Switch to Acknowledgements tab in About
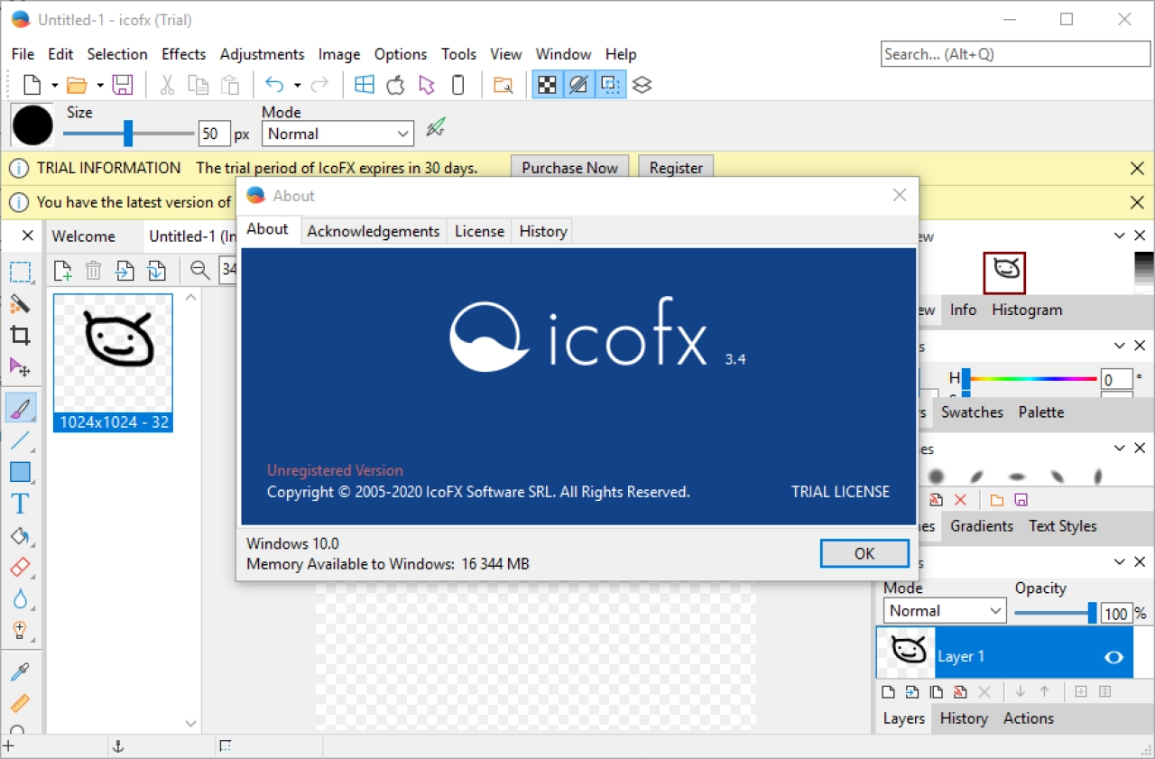This screenshot has width=1155, height=759. pos(374,231)
